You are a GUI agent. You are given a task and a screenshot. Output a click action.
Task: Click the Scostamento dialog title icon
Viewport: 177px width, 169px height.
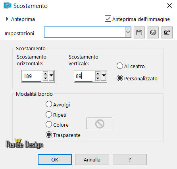click(x=8, y=6)
